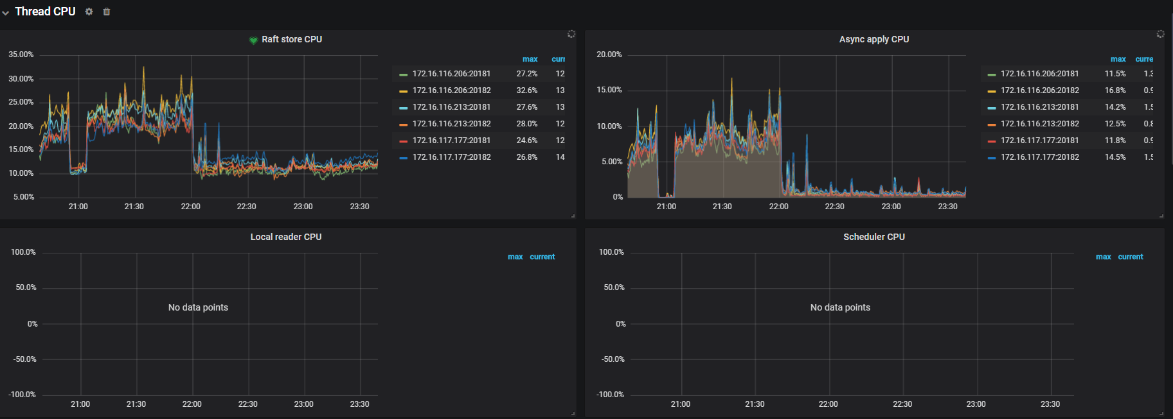Click resize handle of Raft store CPU panel
The image size is (1173, 419).
pos(573,216)
